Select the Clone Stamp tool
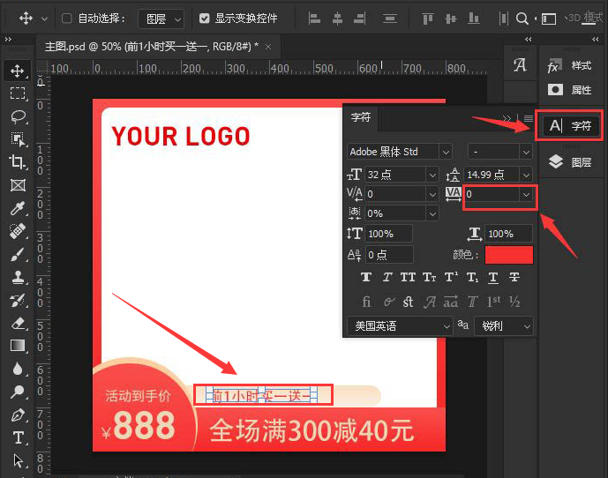This screenshot has height=478, width=608. [x=17, y=277]
